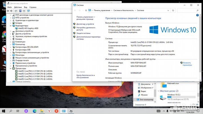Click the C: drive usage bar
This screenshot has height=114, width=203.
coord(181,97)
